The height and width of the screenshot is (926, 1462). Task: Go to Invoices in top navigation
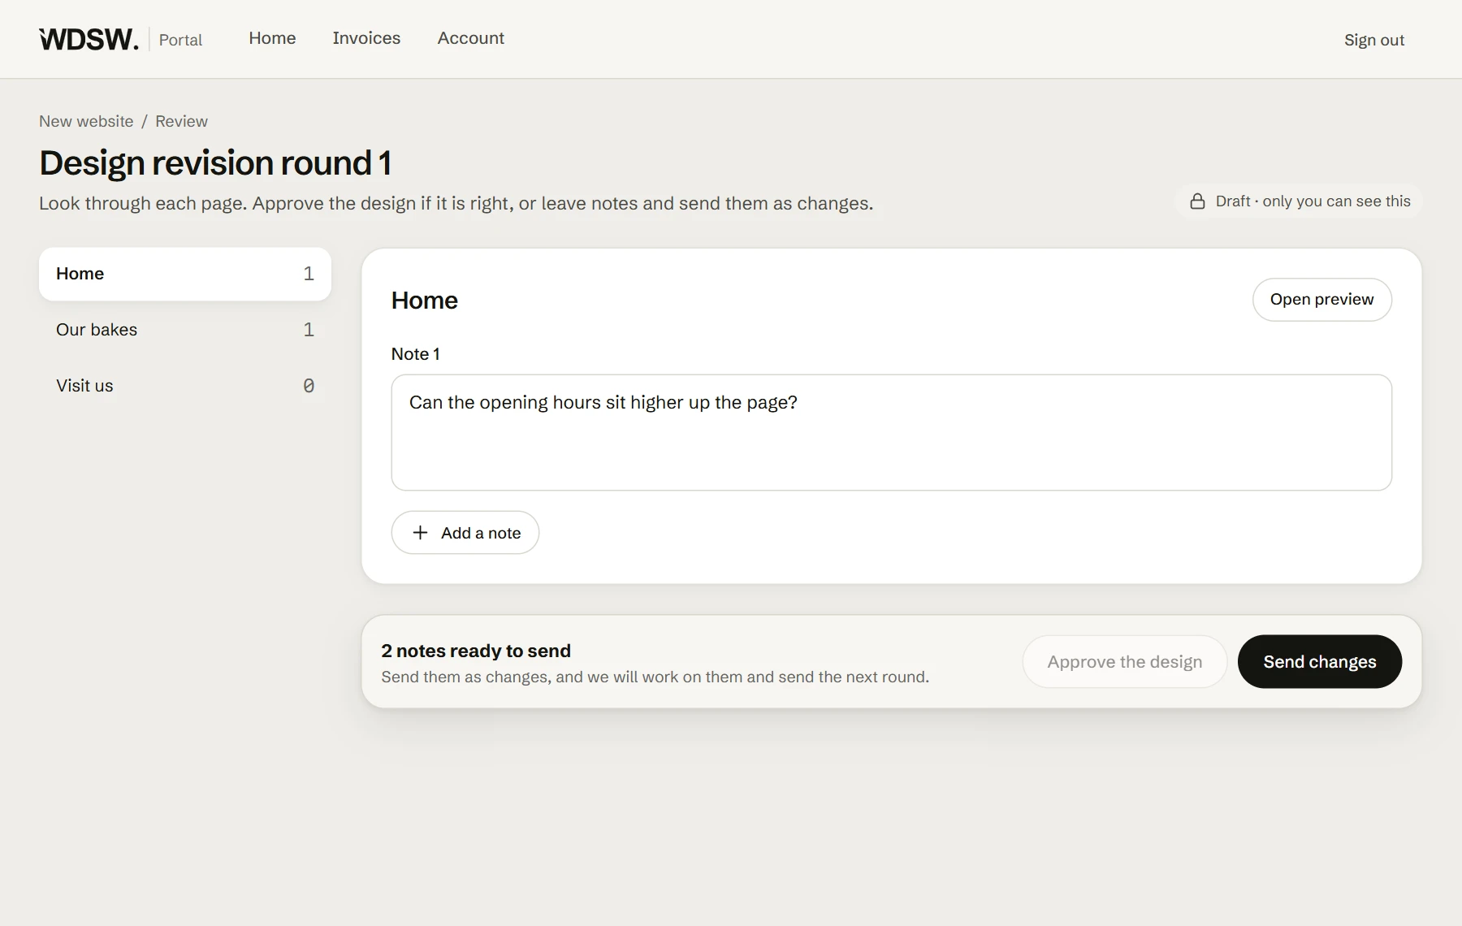(366, 38)
